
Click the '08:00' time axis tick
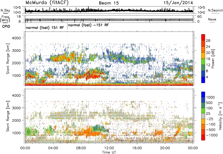(81, 148)
